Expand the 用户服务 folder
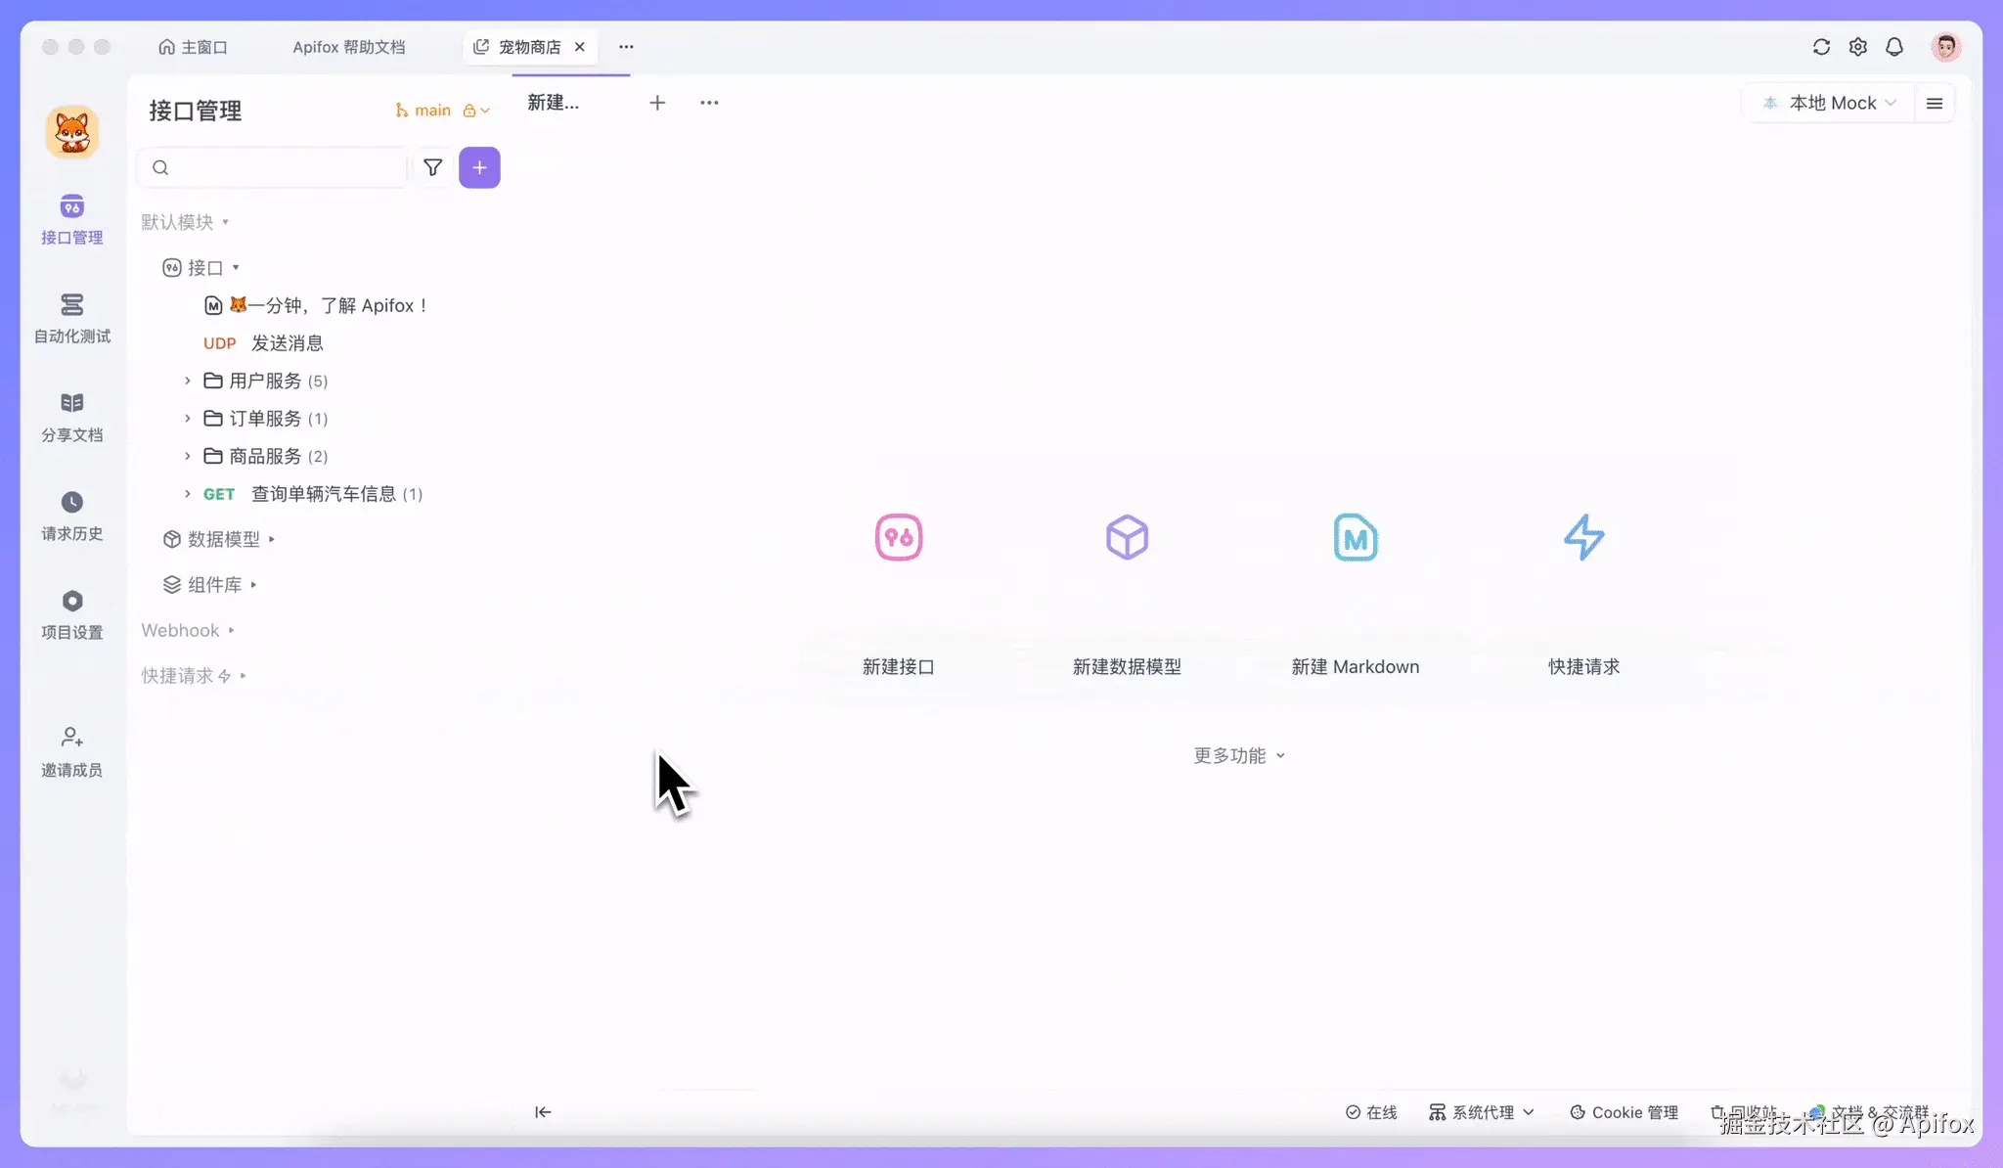The width and height of the screenshot is (2003, 1168). [x=188, y=381]
